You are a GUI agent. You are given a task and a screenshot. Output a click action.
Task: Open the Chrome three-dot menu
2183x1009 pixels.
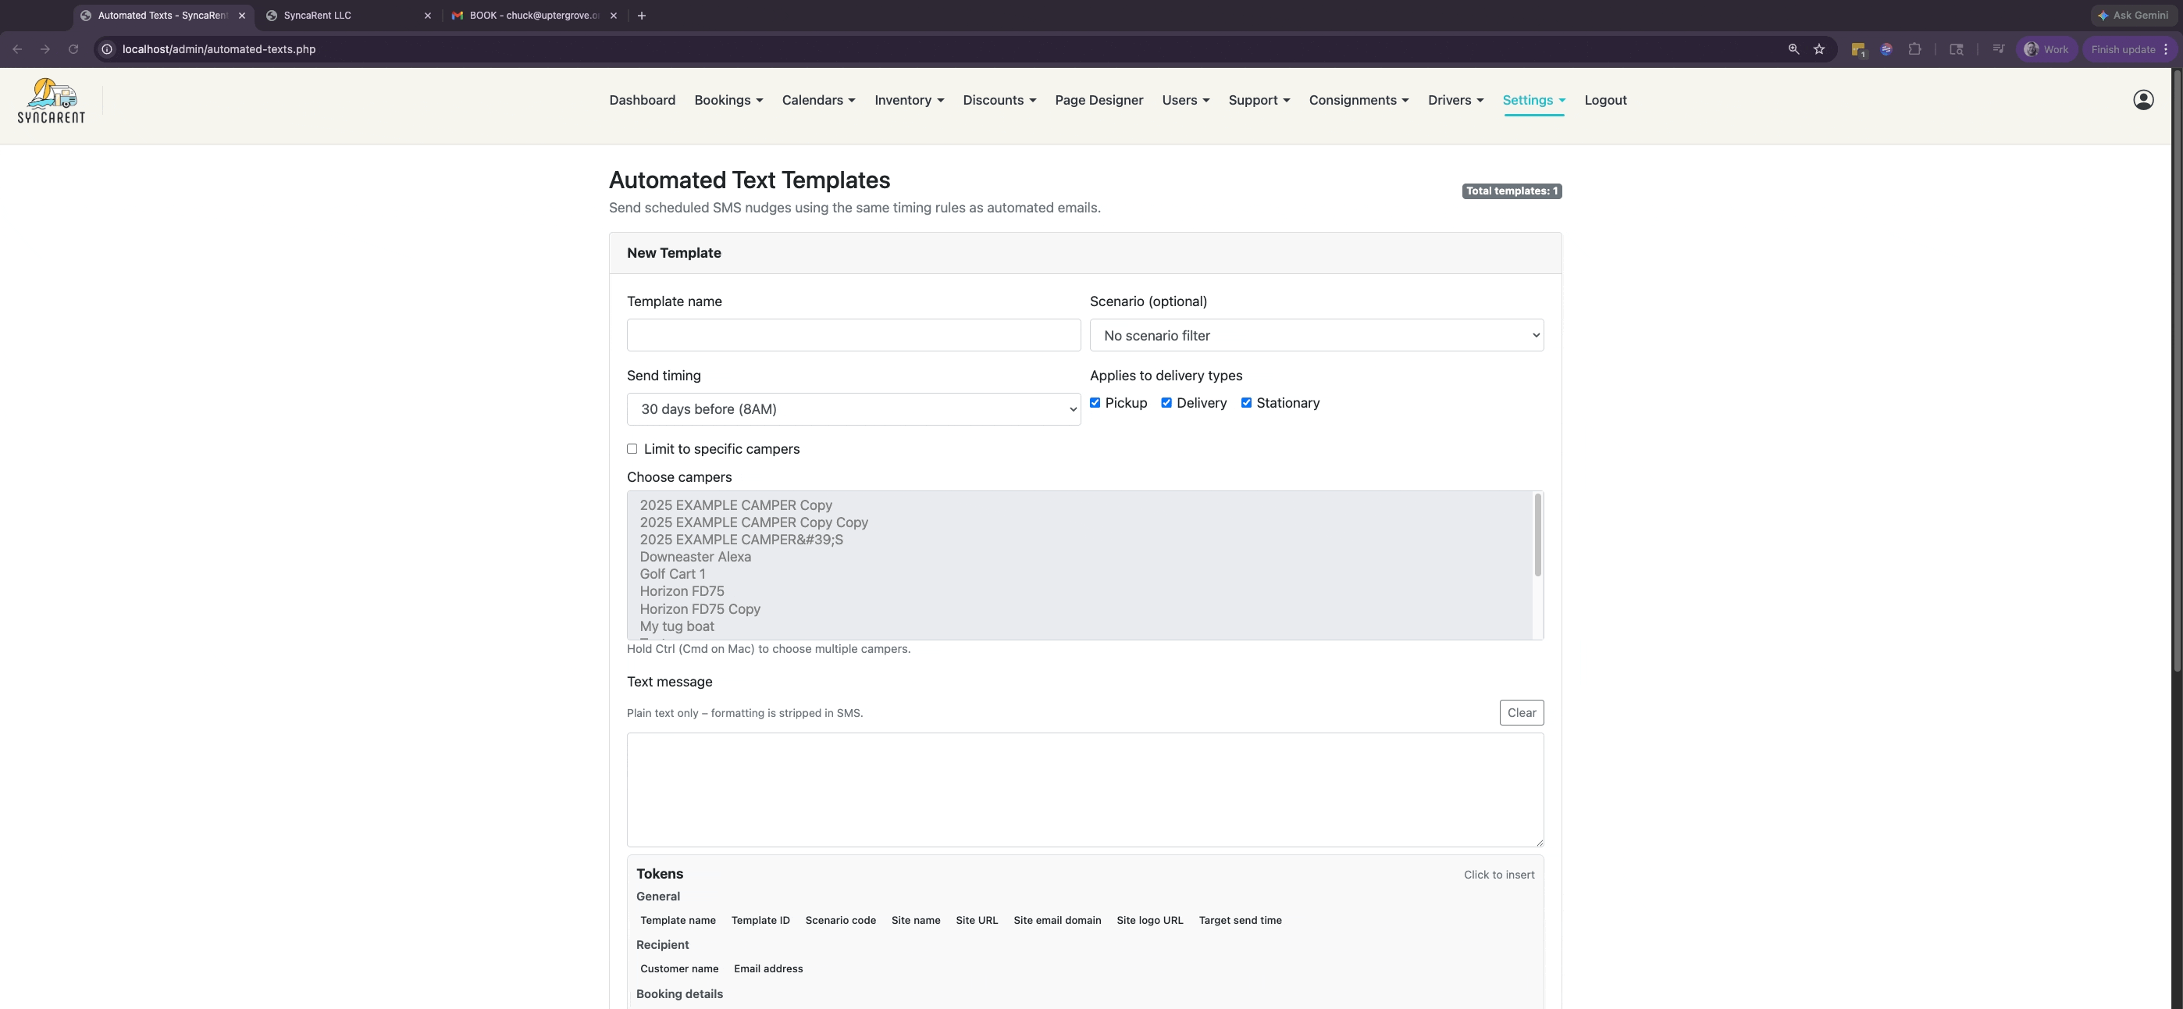point(2165,49)
